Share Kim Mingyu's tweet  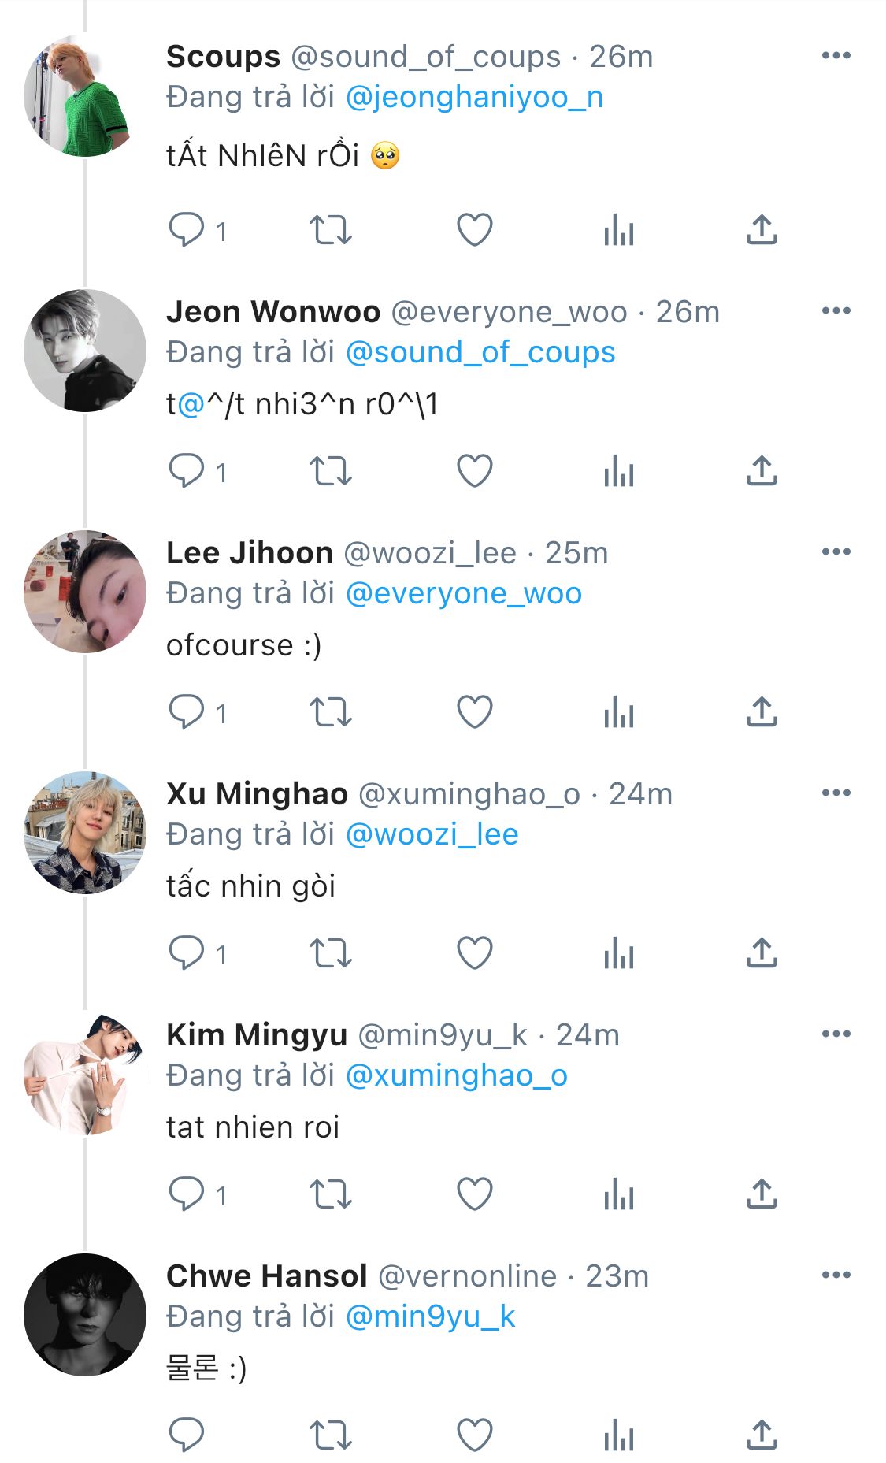pos(762,1194)
